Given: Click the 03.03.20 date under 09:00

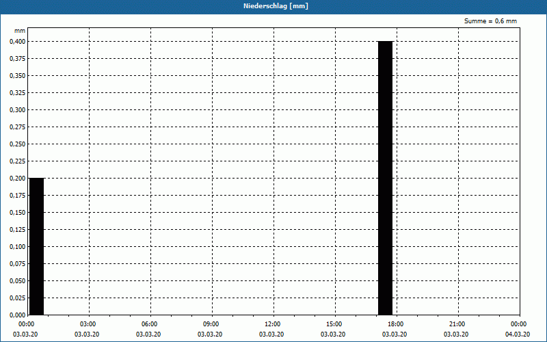Looking at the screenshot, I should coord(210,334).
